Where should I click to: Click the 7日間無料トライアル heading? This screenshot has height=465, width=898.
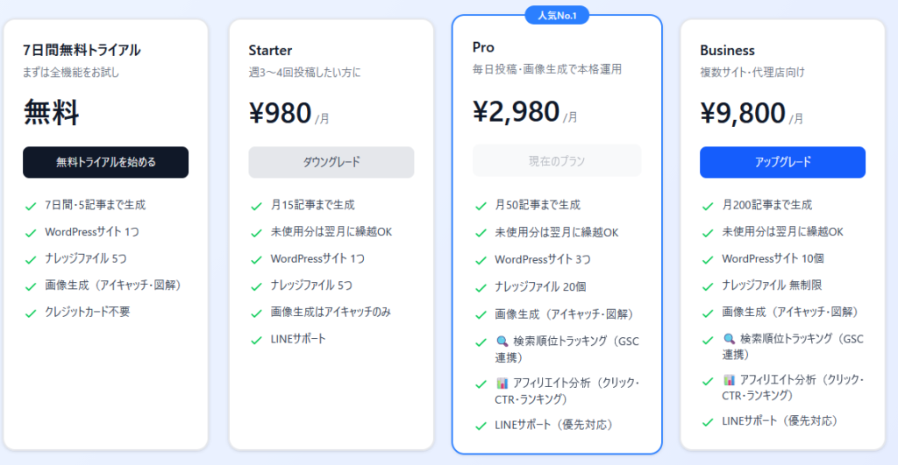[x=82, y=50]
